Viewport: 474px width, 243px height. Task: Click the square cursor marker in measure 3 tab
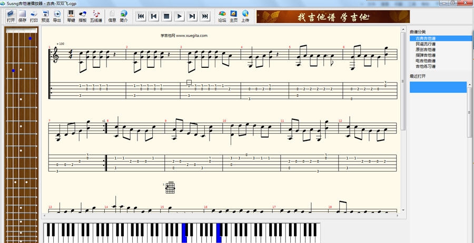pyautogui.click(x=189, y=82)
